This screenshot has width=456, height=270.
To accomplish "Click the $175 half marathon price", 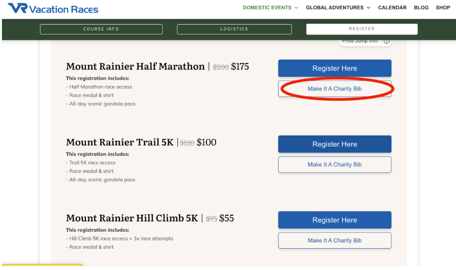I will (240, 67).
